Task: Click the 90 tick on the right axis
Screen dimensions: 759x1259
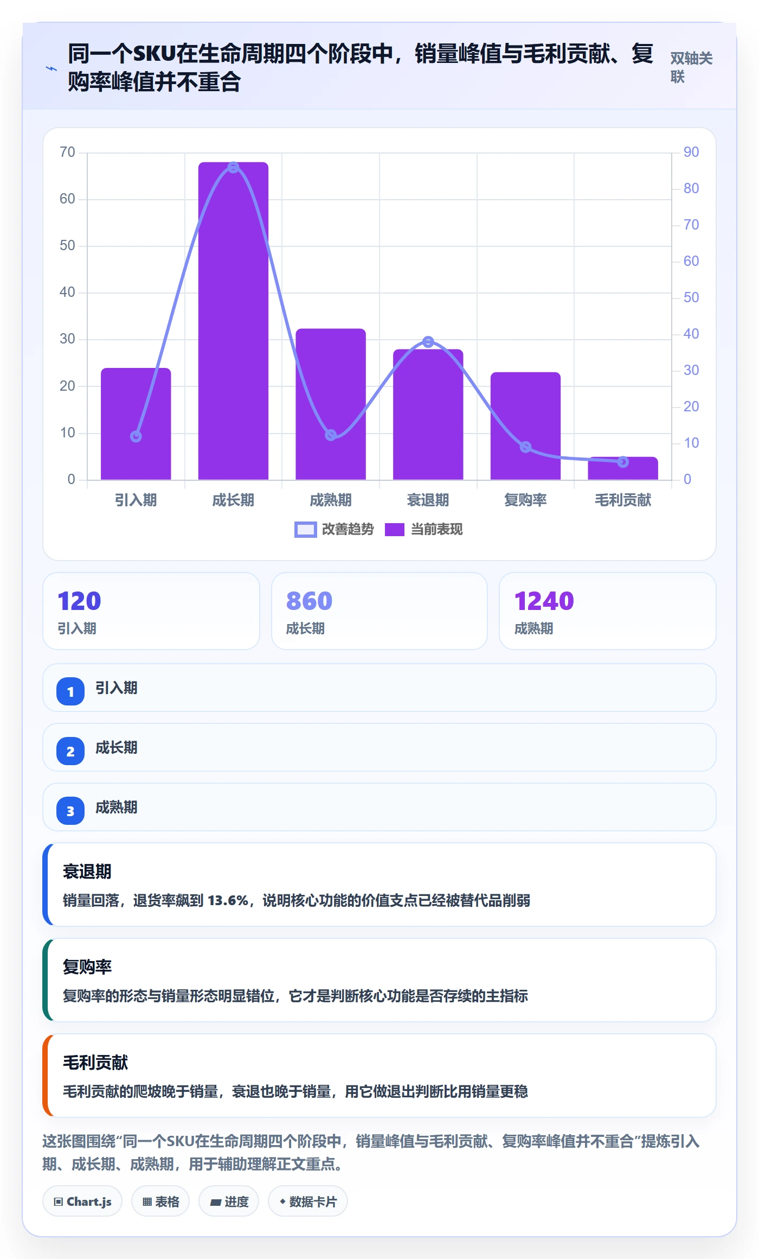Action: tap(691, 152)
